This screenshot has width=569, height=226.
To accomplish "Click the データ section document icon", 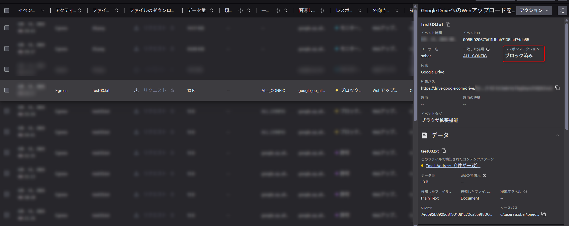I will click(424, 135).
